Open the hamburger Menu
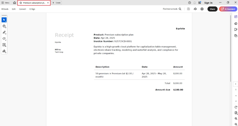The height and width of the screenshot is (126, 238). pos(5,3)
